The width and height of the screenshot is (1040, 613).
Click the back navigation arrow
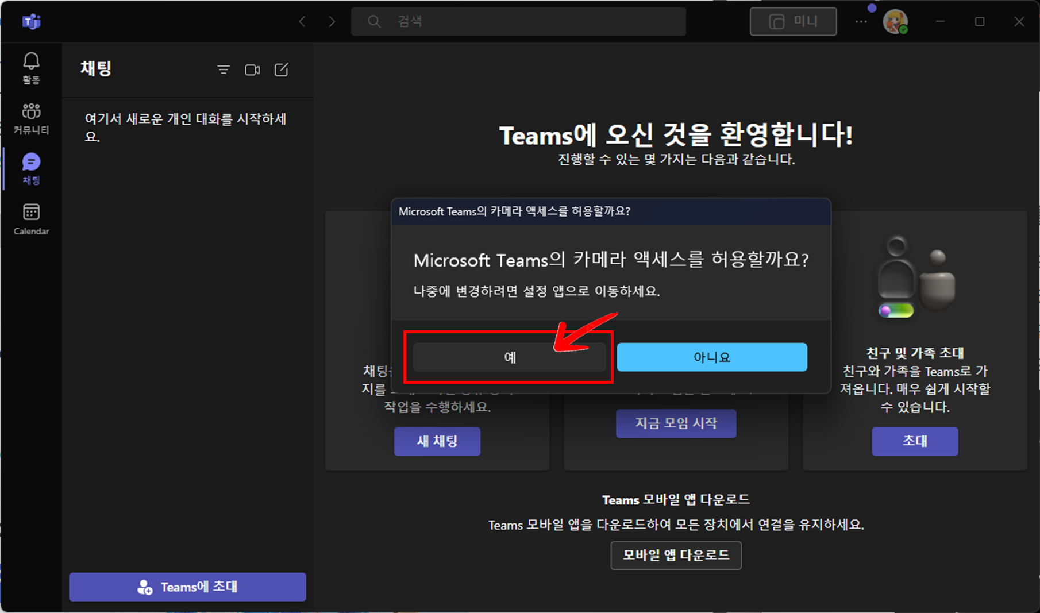[x=302, y=21]
